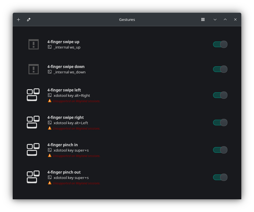Screen dimensions: 254x212
Task: Click the warning icon under pinch in
Action: pyautogui.click(x=50, y=156)
